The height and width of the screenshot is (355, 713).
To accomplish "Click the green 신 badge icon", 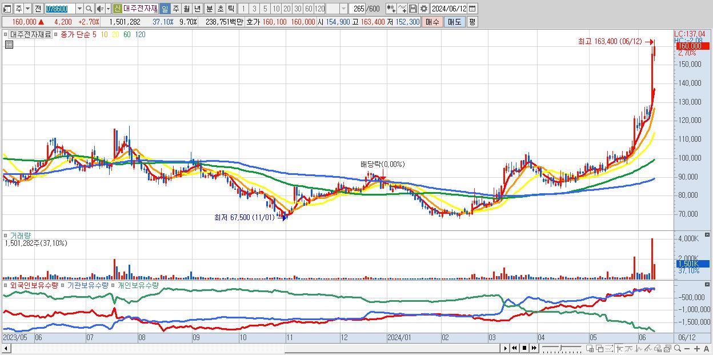I will pyautogui.click(x=117, y=9).
